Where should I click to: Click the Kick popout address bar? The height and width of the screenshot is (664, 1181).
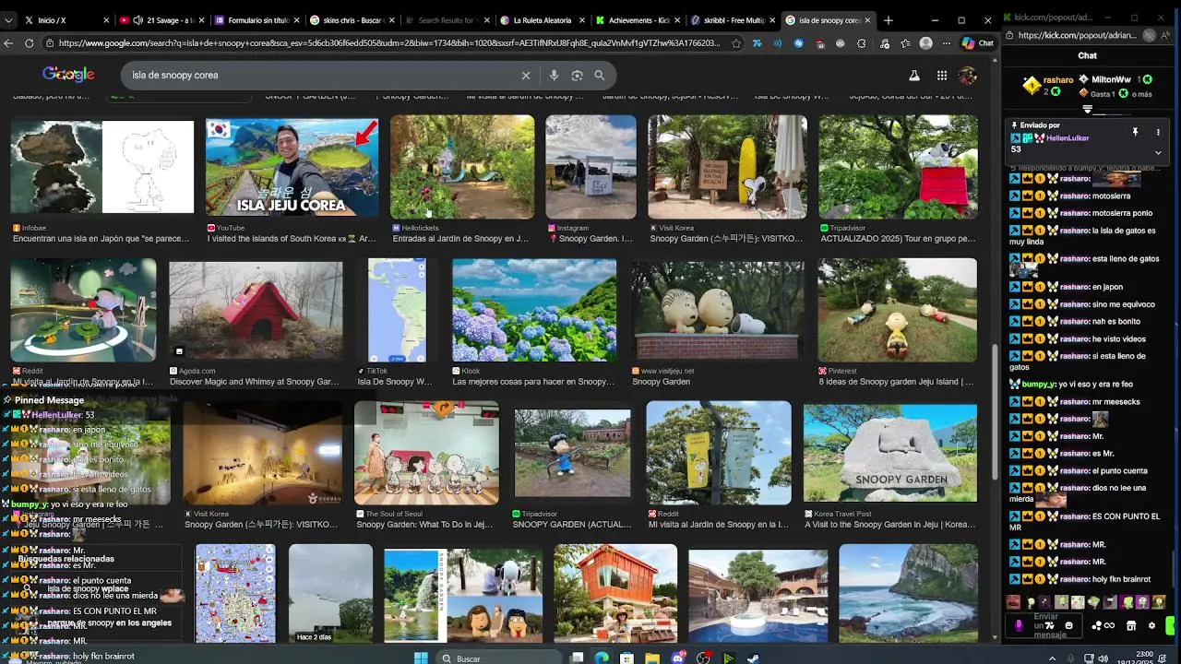coord(1078,35)
